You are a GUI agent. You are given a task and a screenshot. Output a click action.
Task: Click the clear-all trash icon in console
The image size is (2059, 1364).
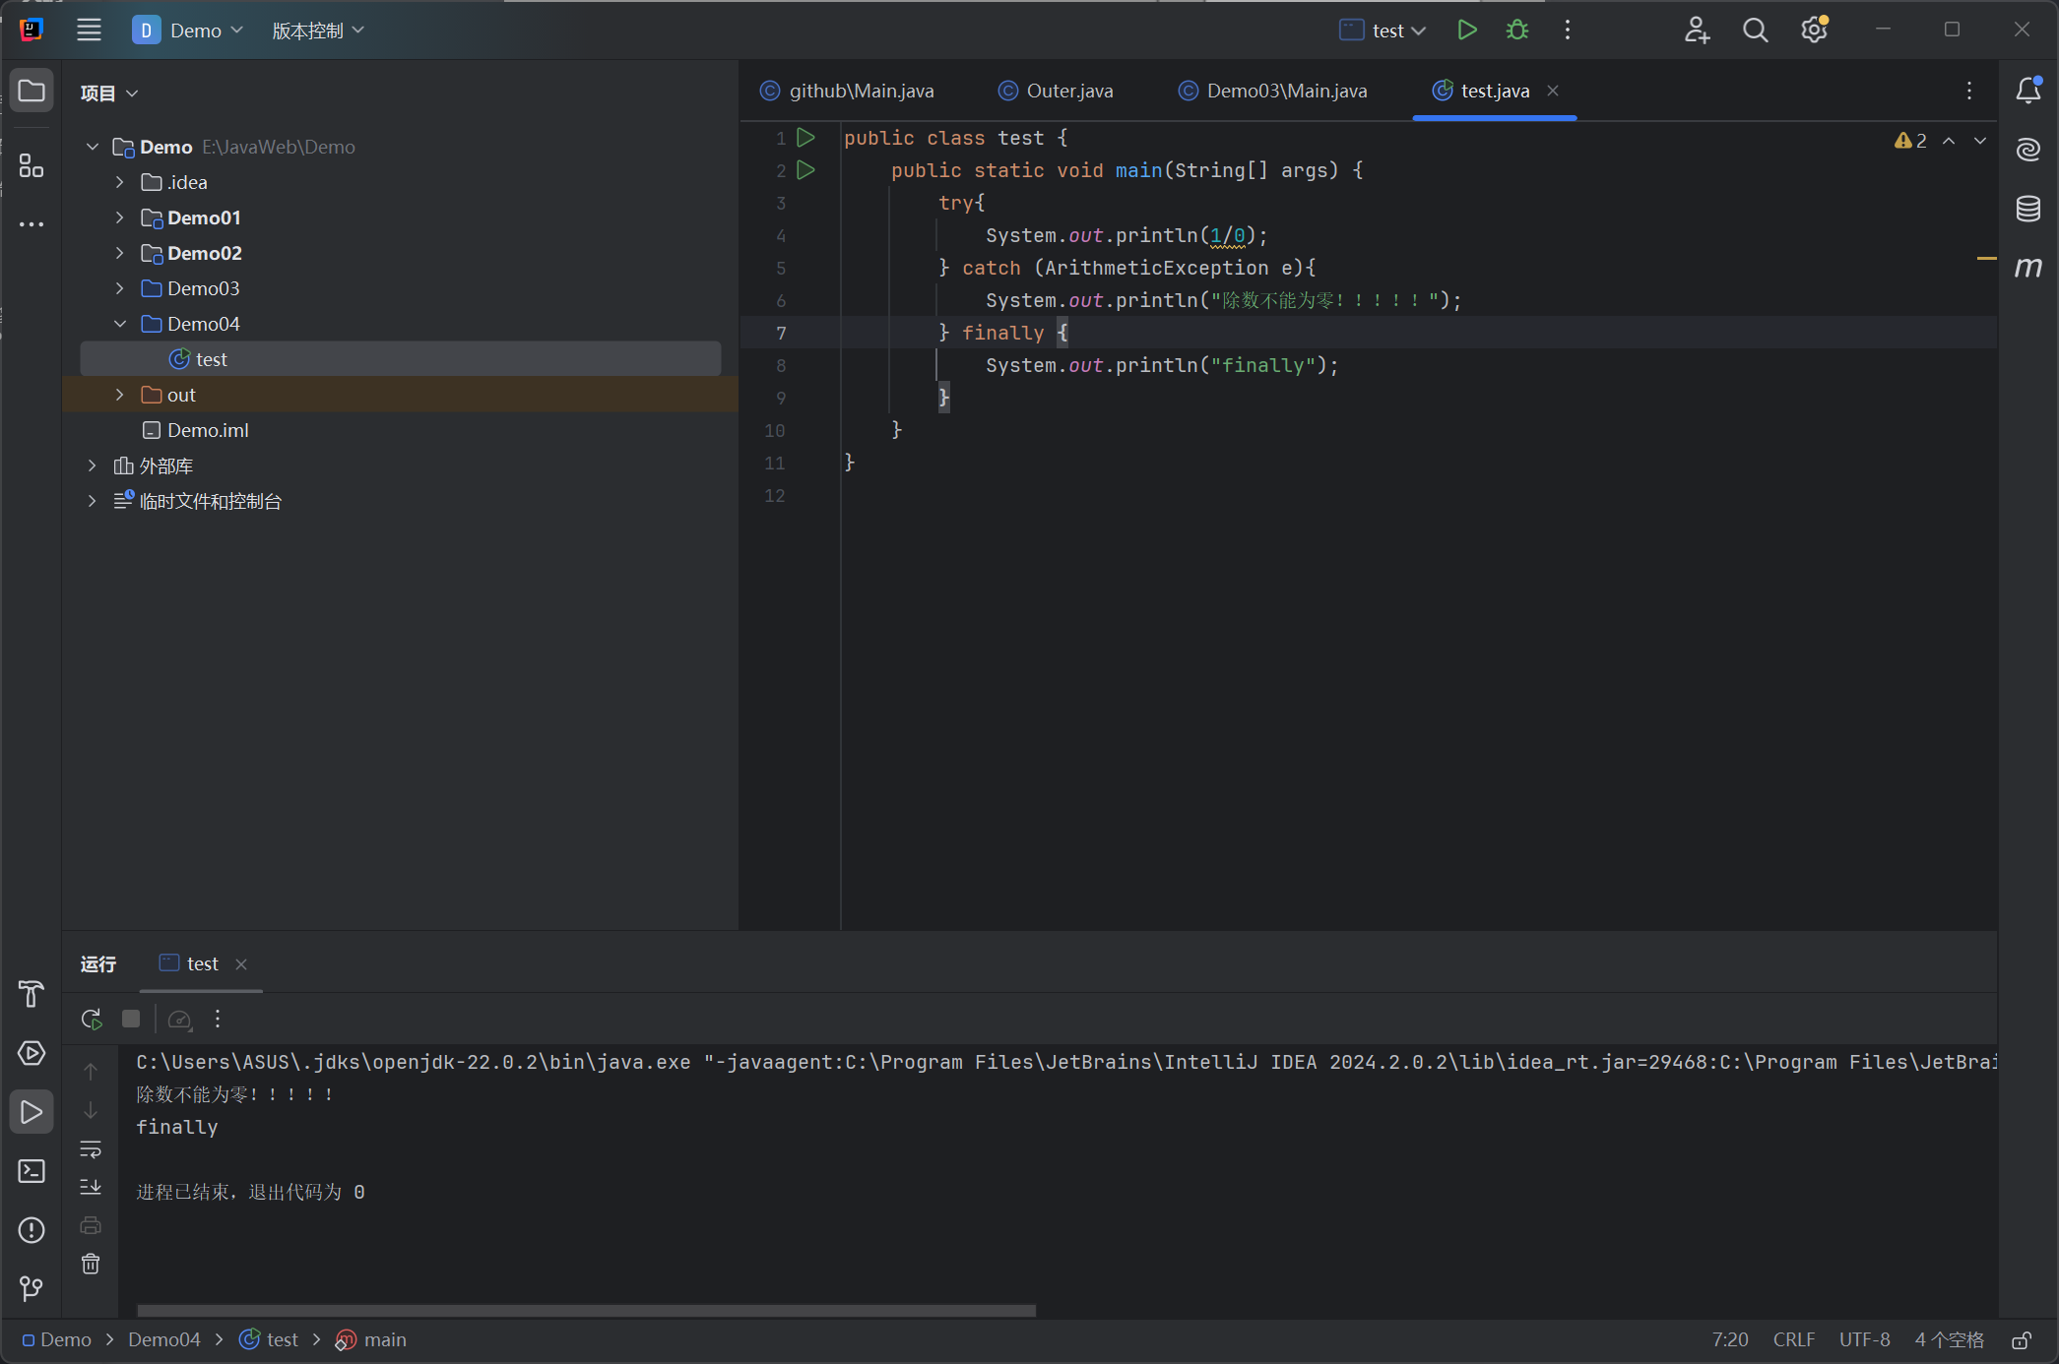91,1264
